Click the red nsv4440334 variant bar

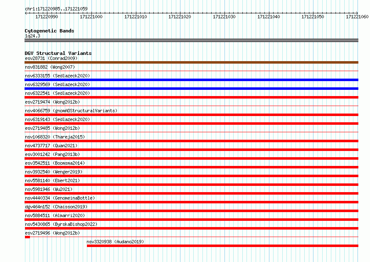pos(191,202)
